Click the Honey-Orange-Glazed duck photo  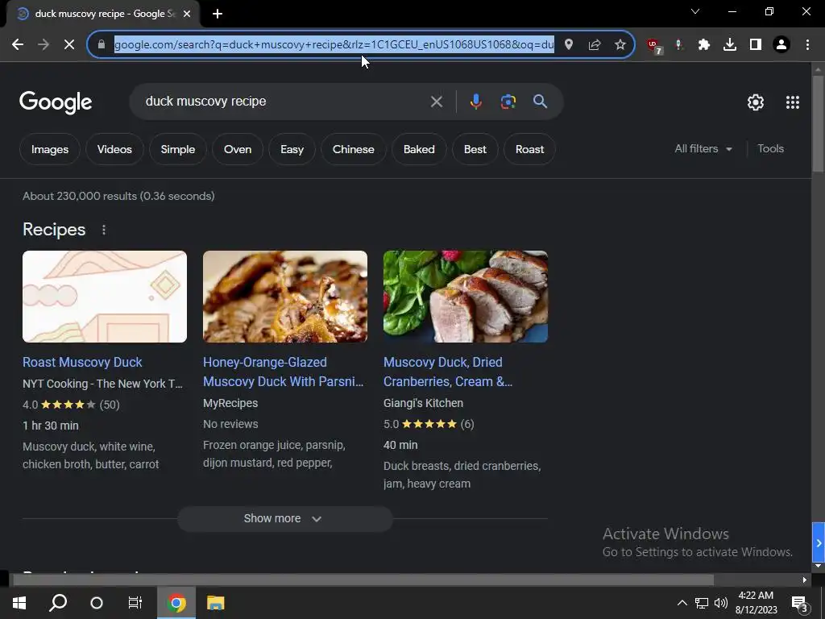[285, 297]
